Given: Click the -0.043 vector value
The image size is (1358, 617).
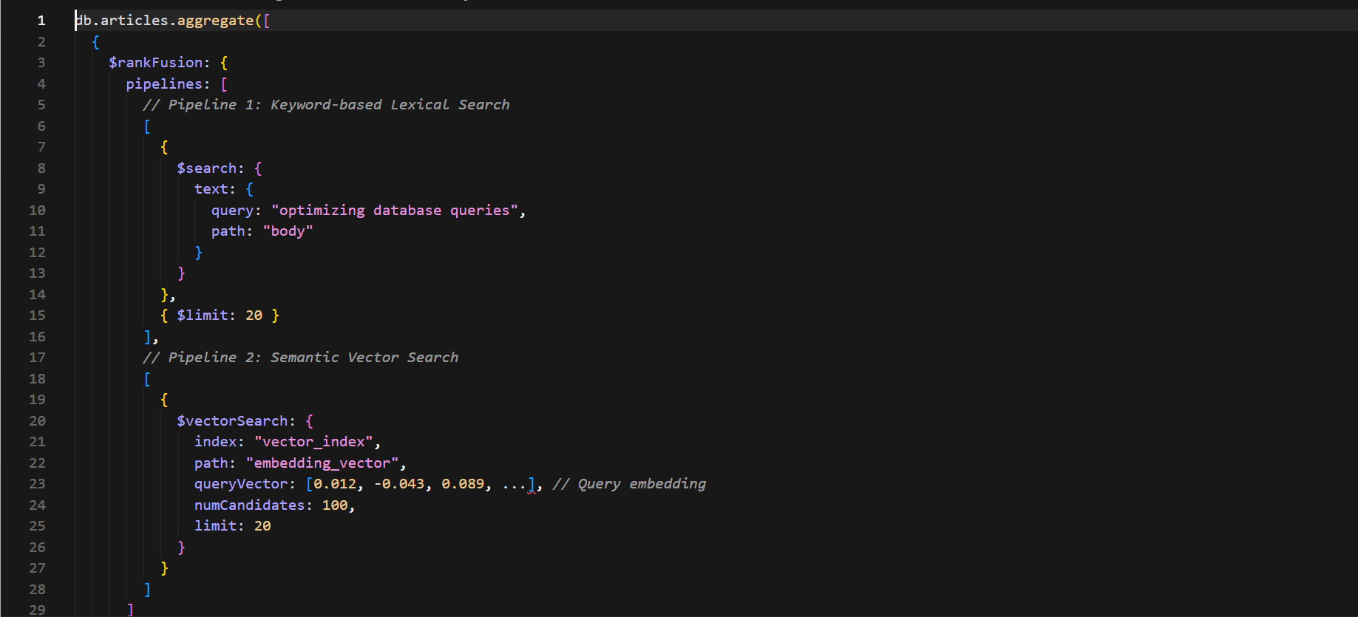Looking at the screenshot, I should point(399,484).
